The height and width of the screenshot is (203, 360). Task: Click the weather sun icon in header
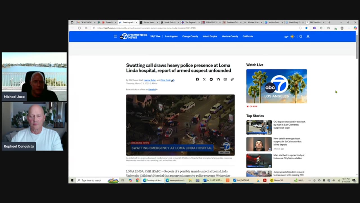(292, 36)
